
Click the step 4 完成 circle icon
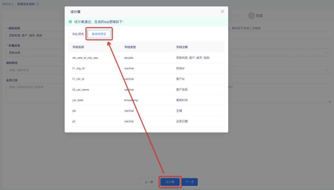coord(251,16)
